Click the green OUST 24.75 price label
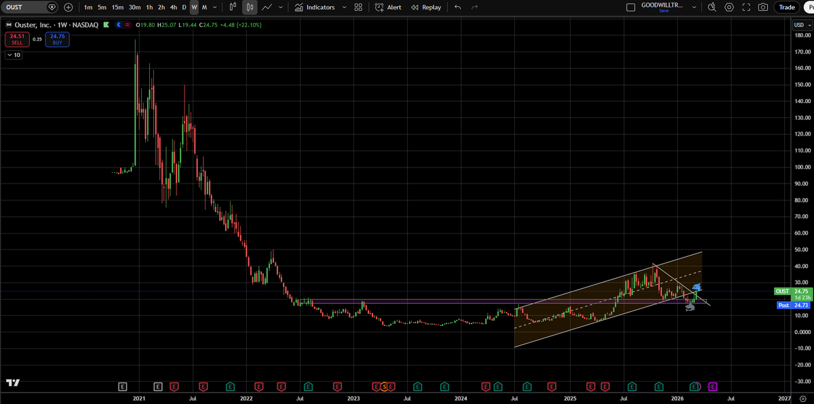Screen dimensions: 814x404 tap(792, 291)
